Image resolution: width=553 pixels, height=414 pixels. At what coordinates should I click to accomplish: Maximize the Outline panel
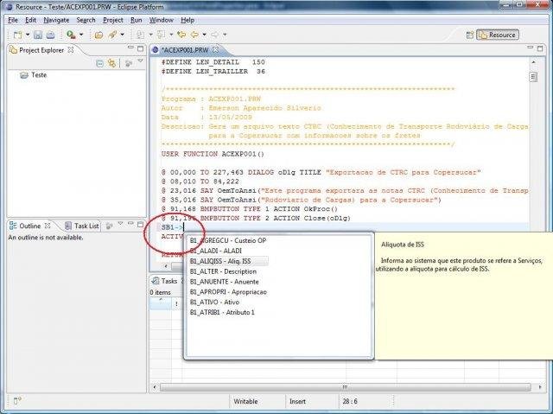coord(140,225)
